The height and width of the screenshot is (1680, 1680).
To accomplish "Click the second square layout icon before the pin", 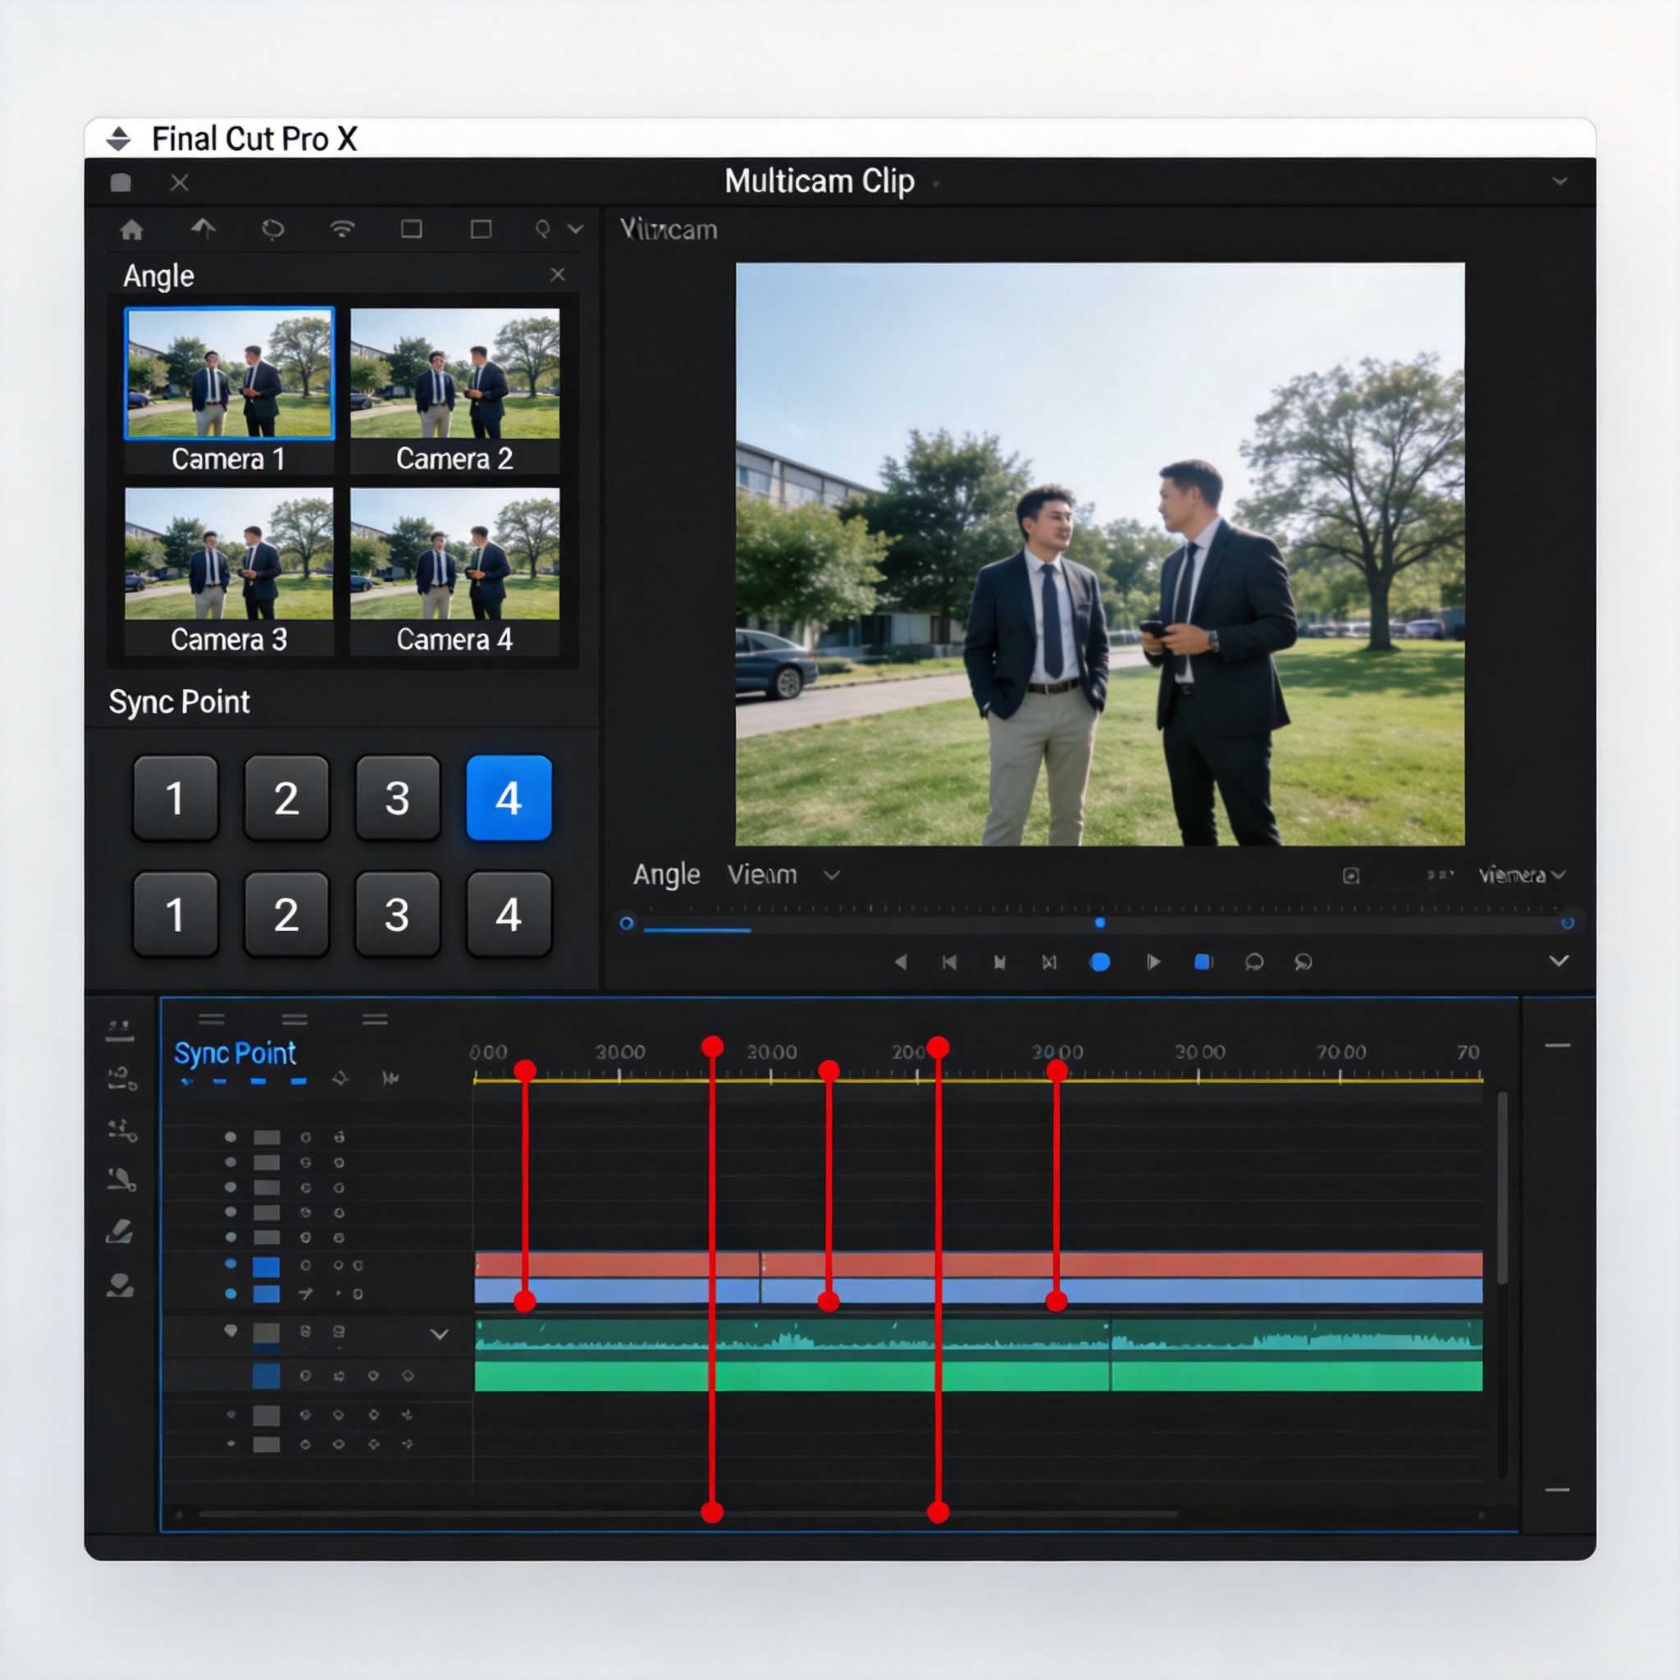I will (481, 229).
